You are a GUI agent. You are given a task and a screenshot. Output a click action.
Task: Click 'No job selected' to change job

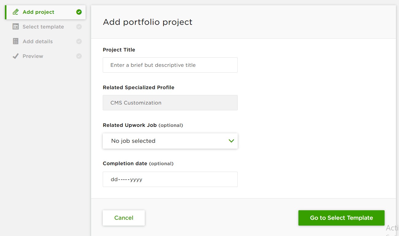(133, 141)
